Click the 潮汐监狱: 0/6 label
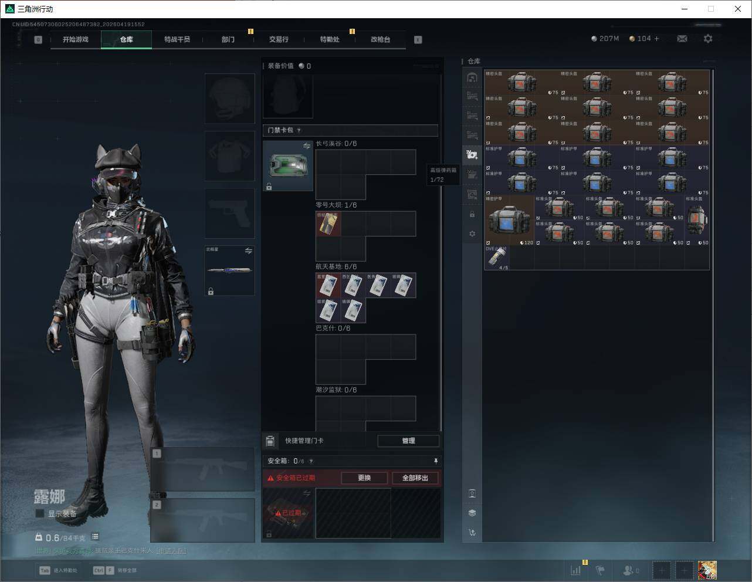This screenshot has height=582, width=752. point(336,390)
